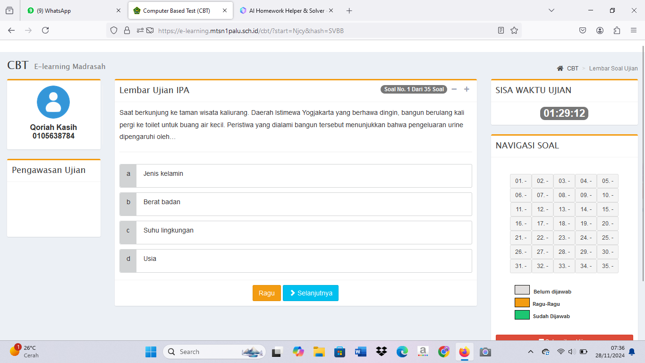
Task: Go forward with the forward arrow
Action: point(28,30)
